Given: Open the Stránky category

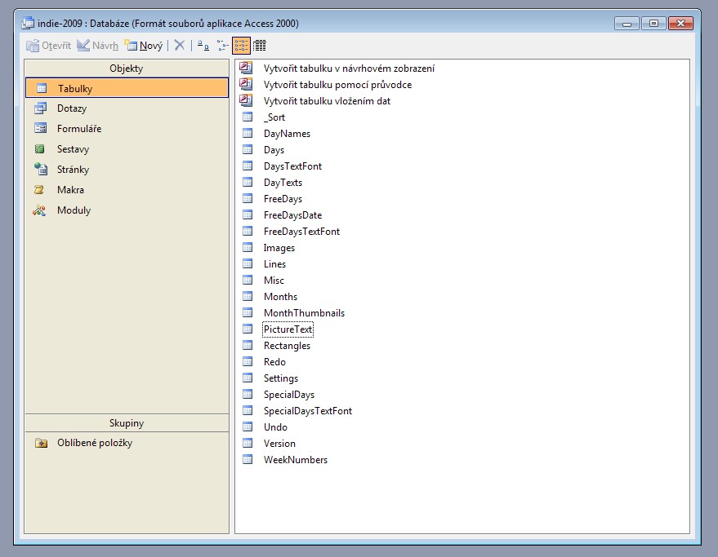Looking at the screenshot, I should pyautogui.click(x=73, y=170).
